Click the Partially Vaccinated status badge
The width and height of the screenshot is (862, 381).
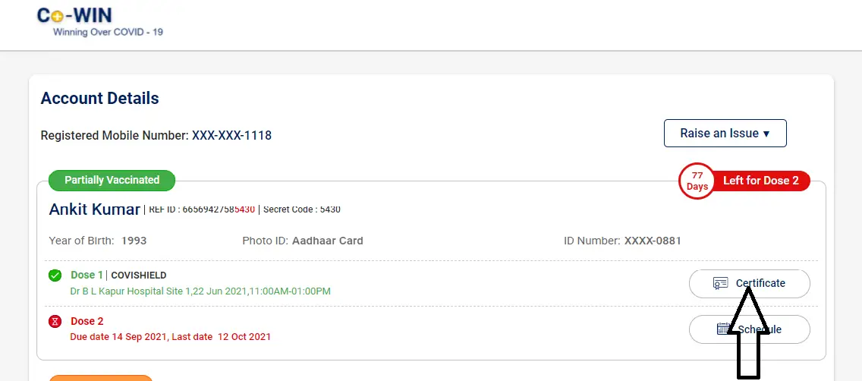pos(112,181)
